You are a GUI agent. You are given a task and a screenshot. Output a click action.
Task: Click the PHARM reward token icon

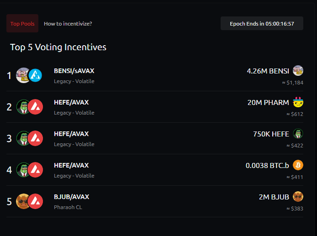click(x=298, y=102)
